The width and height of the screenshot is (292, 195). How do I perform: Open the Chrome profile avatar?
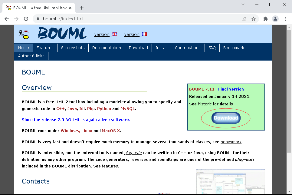click(275, 19)
